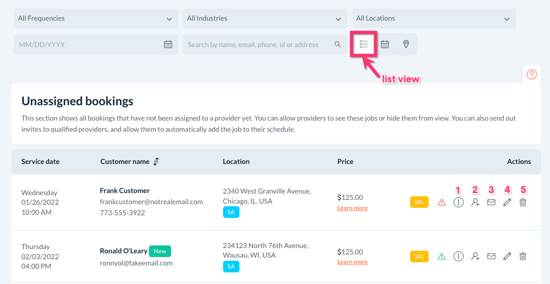Switch to list view

[x=363, y=44]
